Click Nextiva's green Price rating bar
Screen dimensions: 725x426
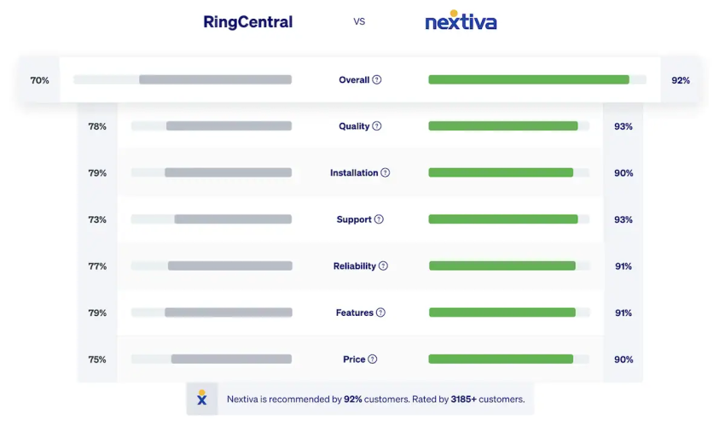501,359
